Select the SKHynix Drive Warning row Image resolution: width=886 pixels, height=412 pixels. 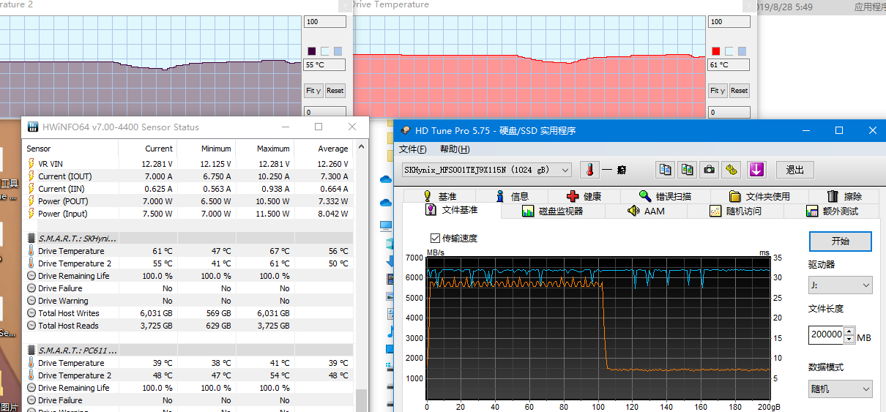pos(188,301)
